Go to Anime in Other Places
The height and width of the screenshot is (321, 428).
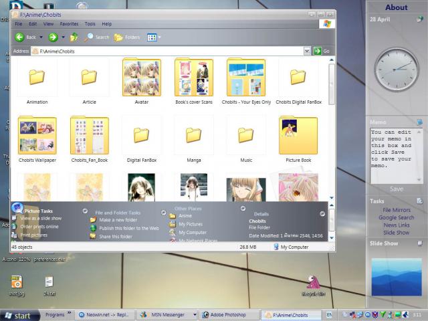coord(185,215)
